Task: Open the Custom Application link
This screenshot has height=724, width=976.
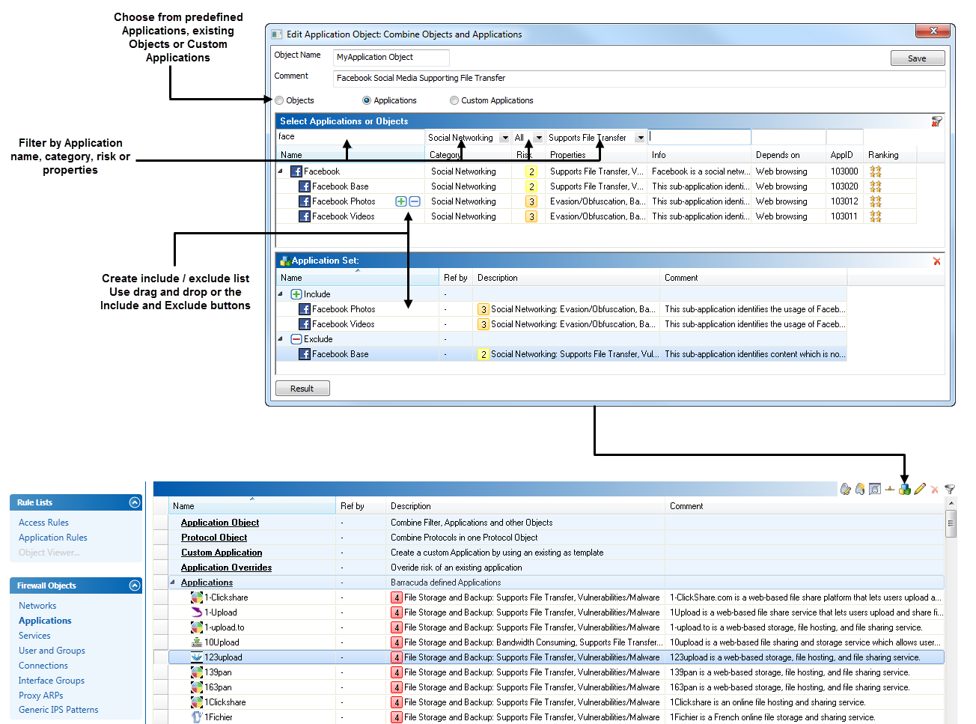Action: (x=222, y=553)
